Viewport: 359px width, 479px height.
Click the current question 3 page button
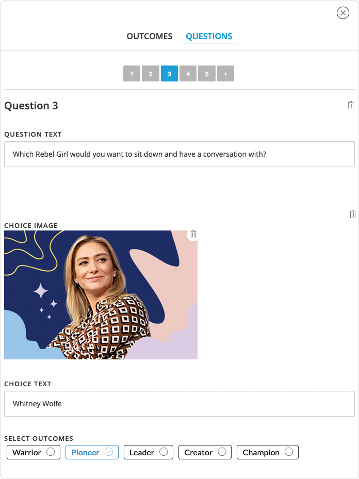169,74
